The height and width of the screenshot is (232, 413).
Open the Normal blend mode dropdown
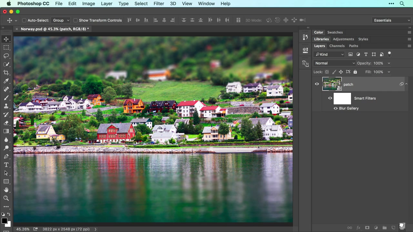click(x=335, y=63)
